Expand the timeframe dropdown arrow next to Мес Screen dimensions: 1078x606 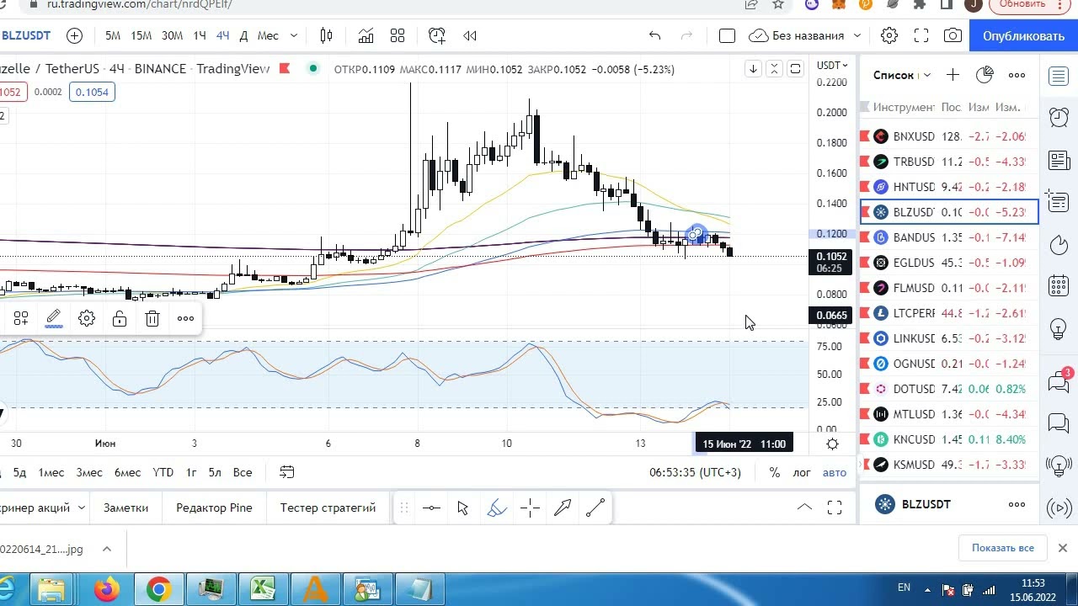pos(294,35)
